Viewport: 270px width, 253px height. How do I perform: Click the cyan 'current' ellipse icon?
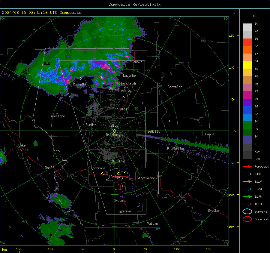(247, 211)
